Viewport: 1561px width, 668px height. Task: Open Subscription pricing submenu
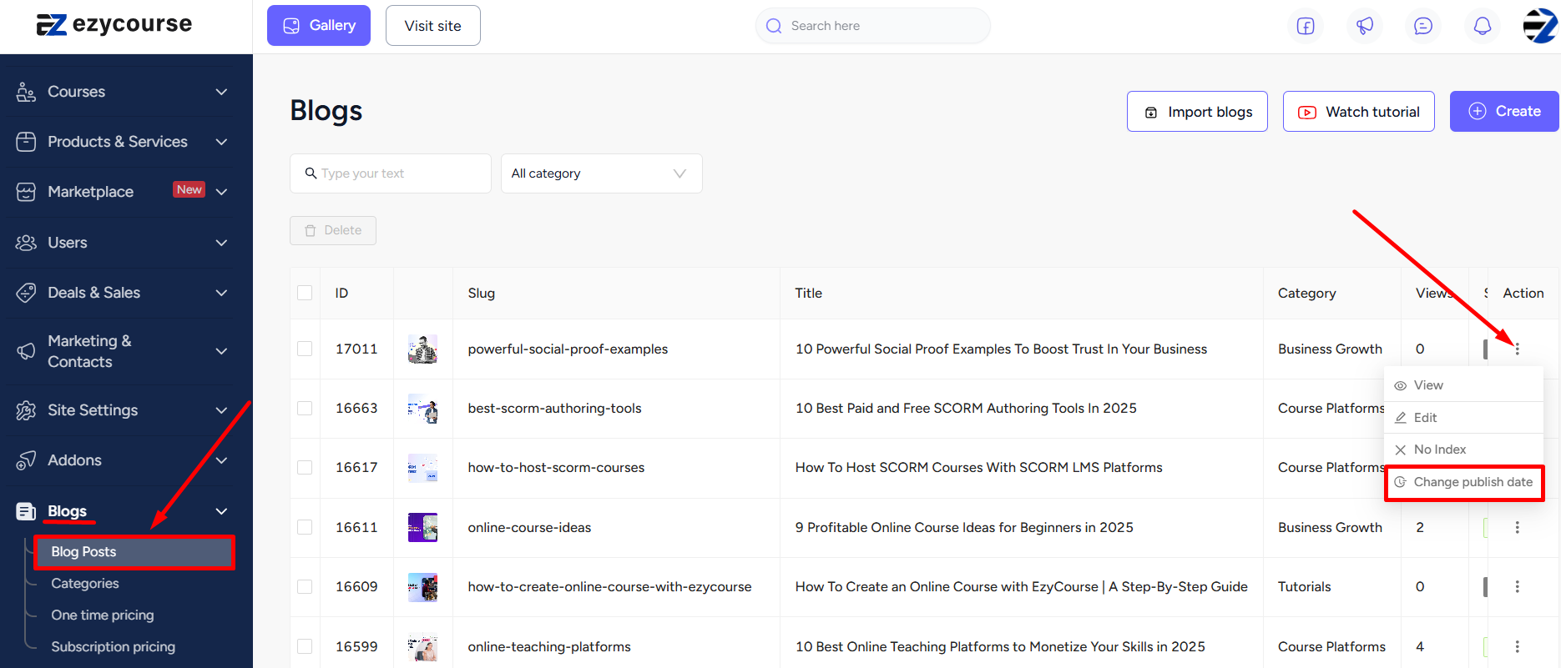(114, 647)
